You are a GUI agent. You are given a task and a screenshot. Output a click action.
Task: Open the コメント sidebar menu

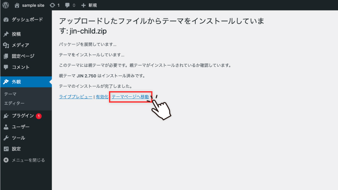click(x=26, y=67)
